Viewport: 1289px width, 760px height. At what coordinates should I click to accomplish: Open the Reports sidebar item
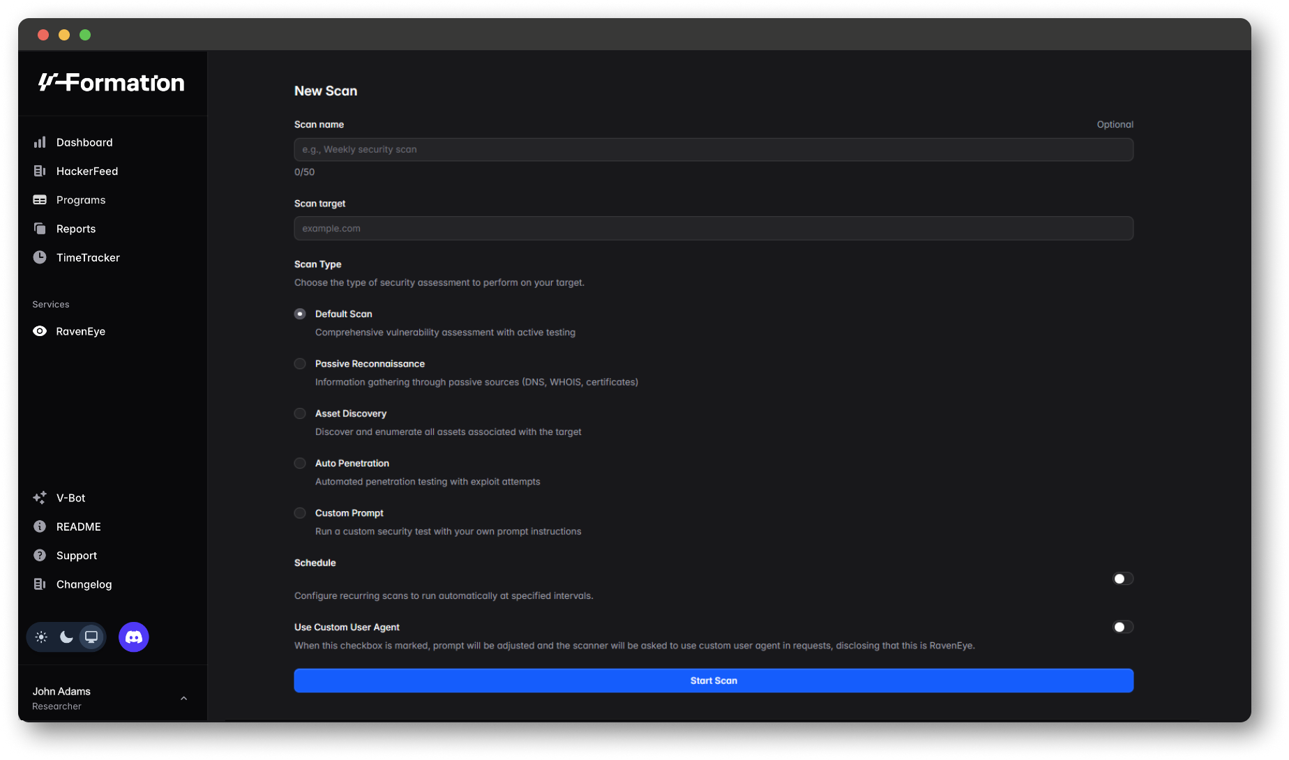coord(76,229)
